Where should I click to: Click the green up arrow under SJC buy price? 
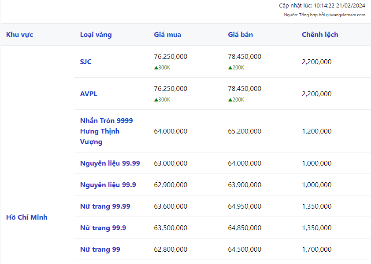point(156,68)
